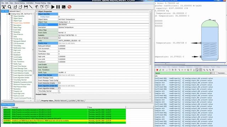This screenshot has height=127, width=227.
Task: Click the notebook device icon next to search
Action: 15,7
